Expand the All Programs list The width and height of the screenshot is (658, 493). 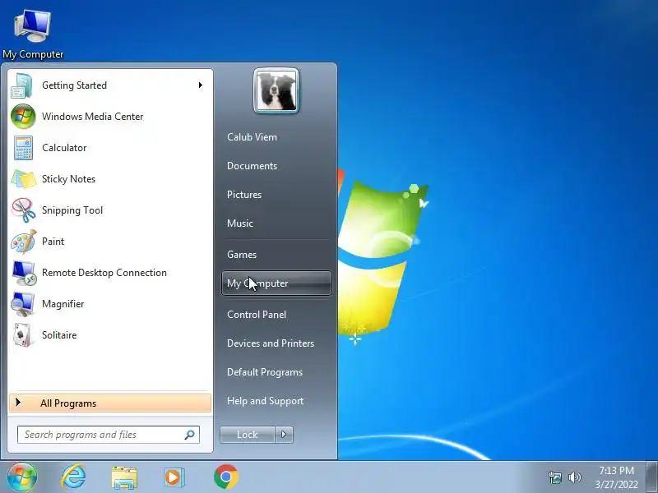[x=110, y=403]
